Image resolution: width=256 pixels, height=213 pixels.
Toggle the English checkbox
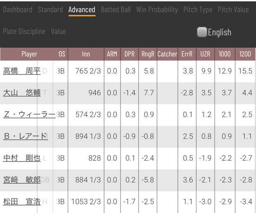click(x=202, y=32)
